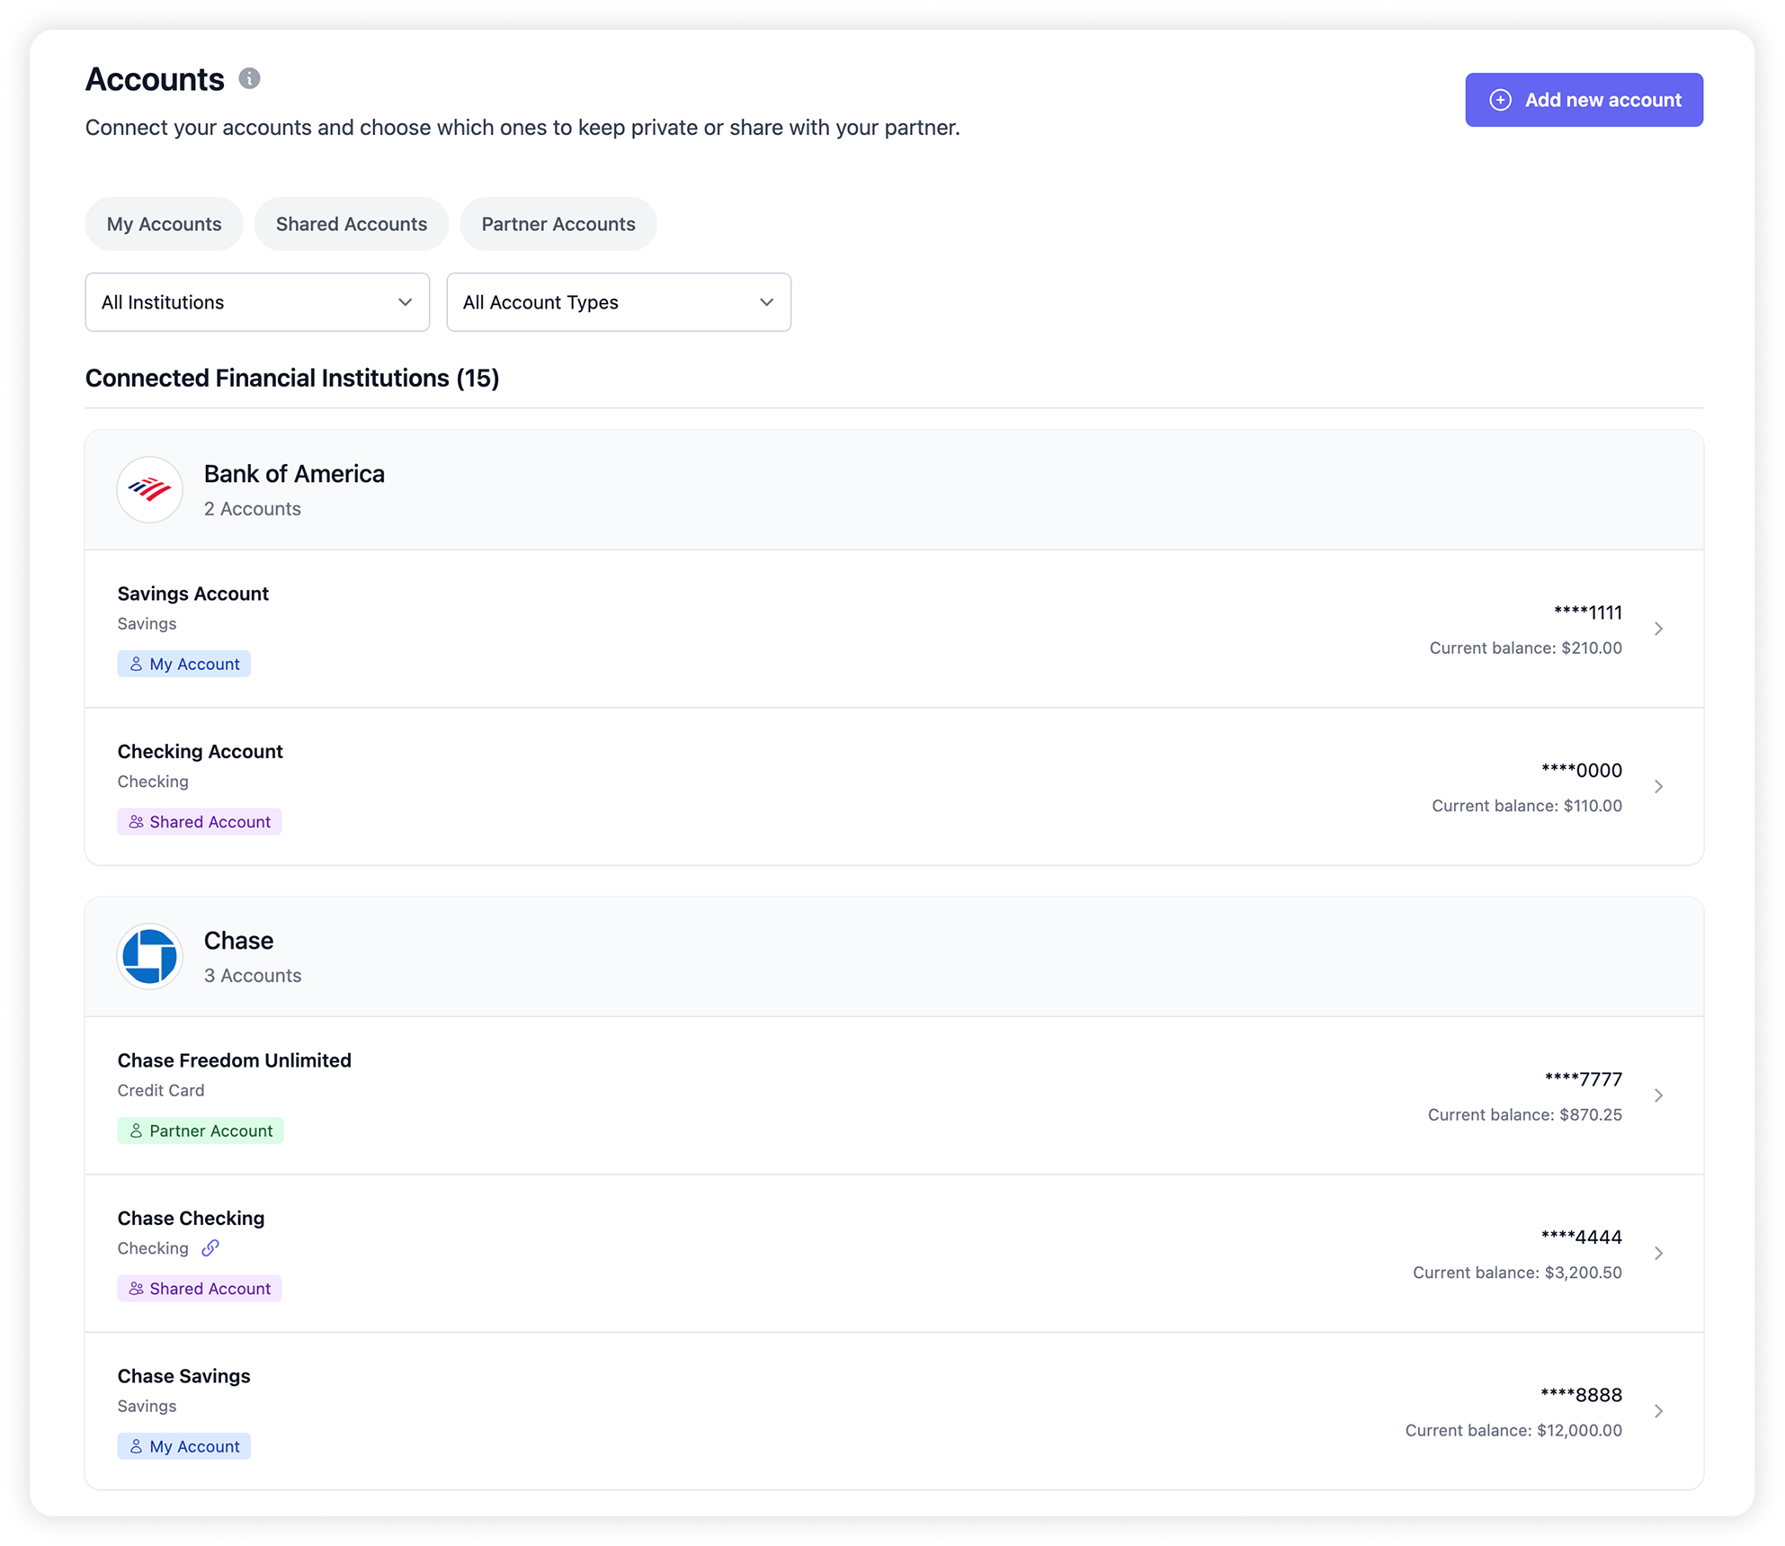Click My Account badge on Savings Account
Screen dimensions: 1785x1546
tap(184, 664)
